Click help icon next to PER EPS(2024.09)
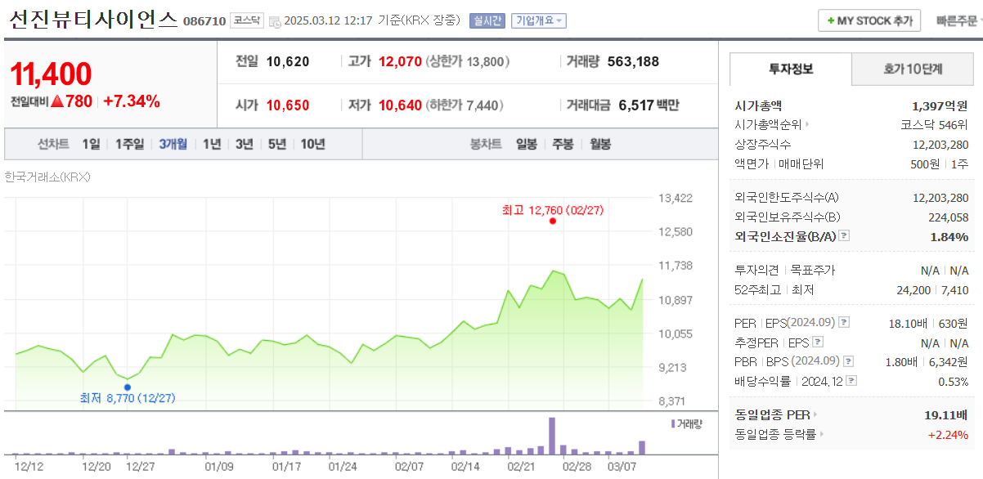This screenshot has width=983, height=479. [844, 323]
